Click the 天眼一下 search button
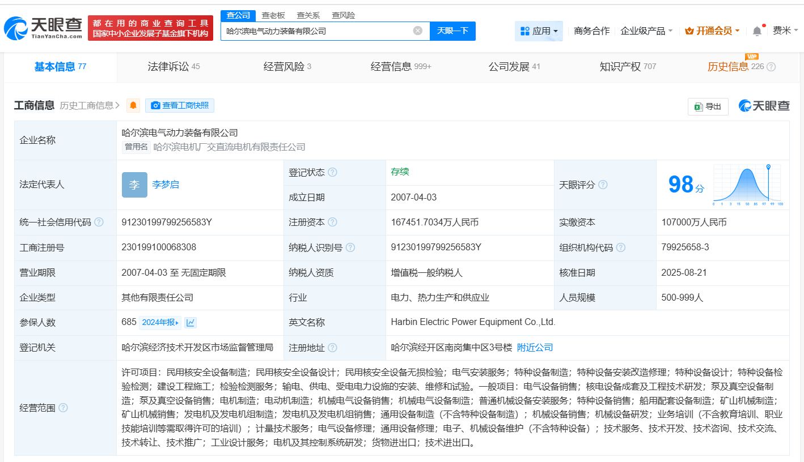Image resolution: width=804 pixels, height=462 pixels. click(x=453, y=31)
